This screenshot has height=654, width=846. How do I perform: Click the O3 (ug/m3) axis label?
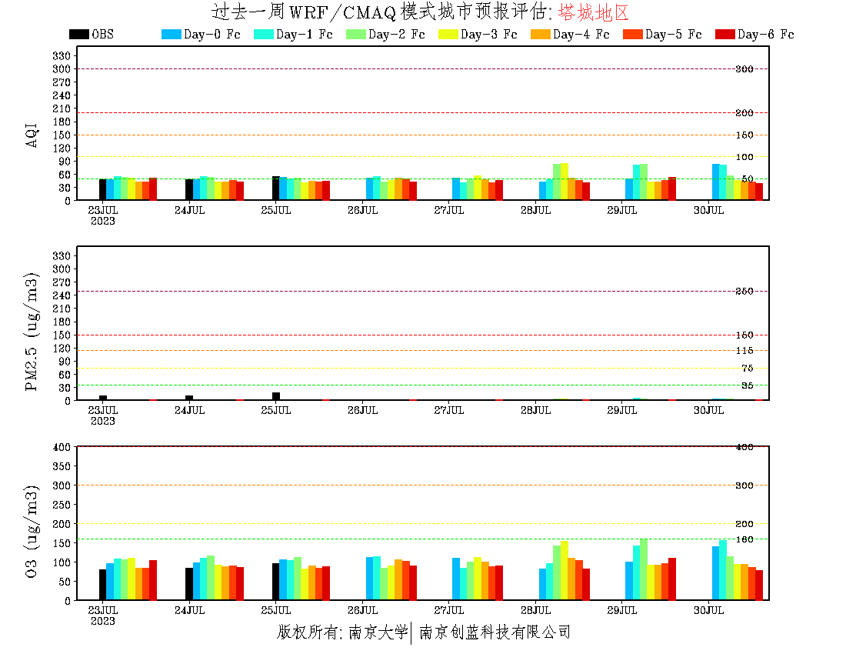click(x=32, y=531)
